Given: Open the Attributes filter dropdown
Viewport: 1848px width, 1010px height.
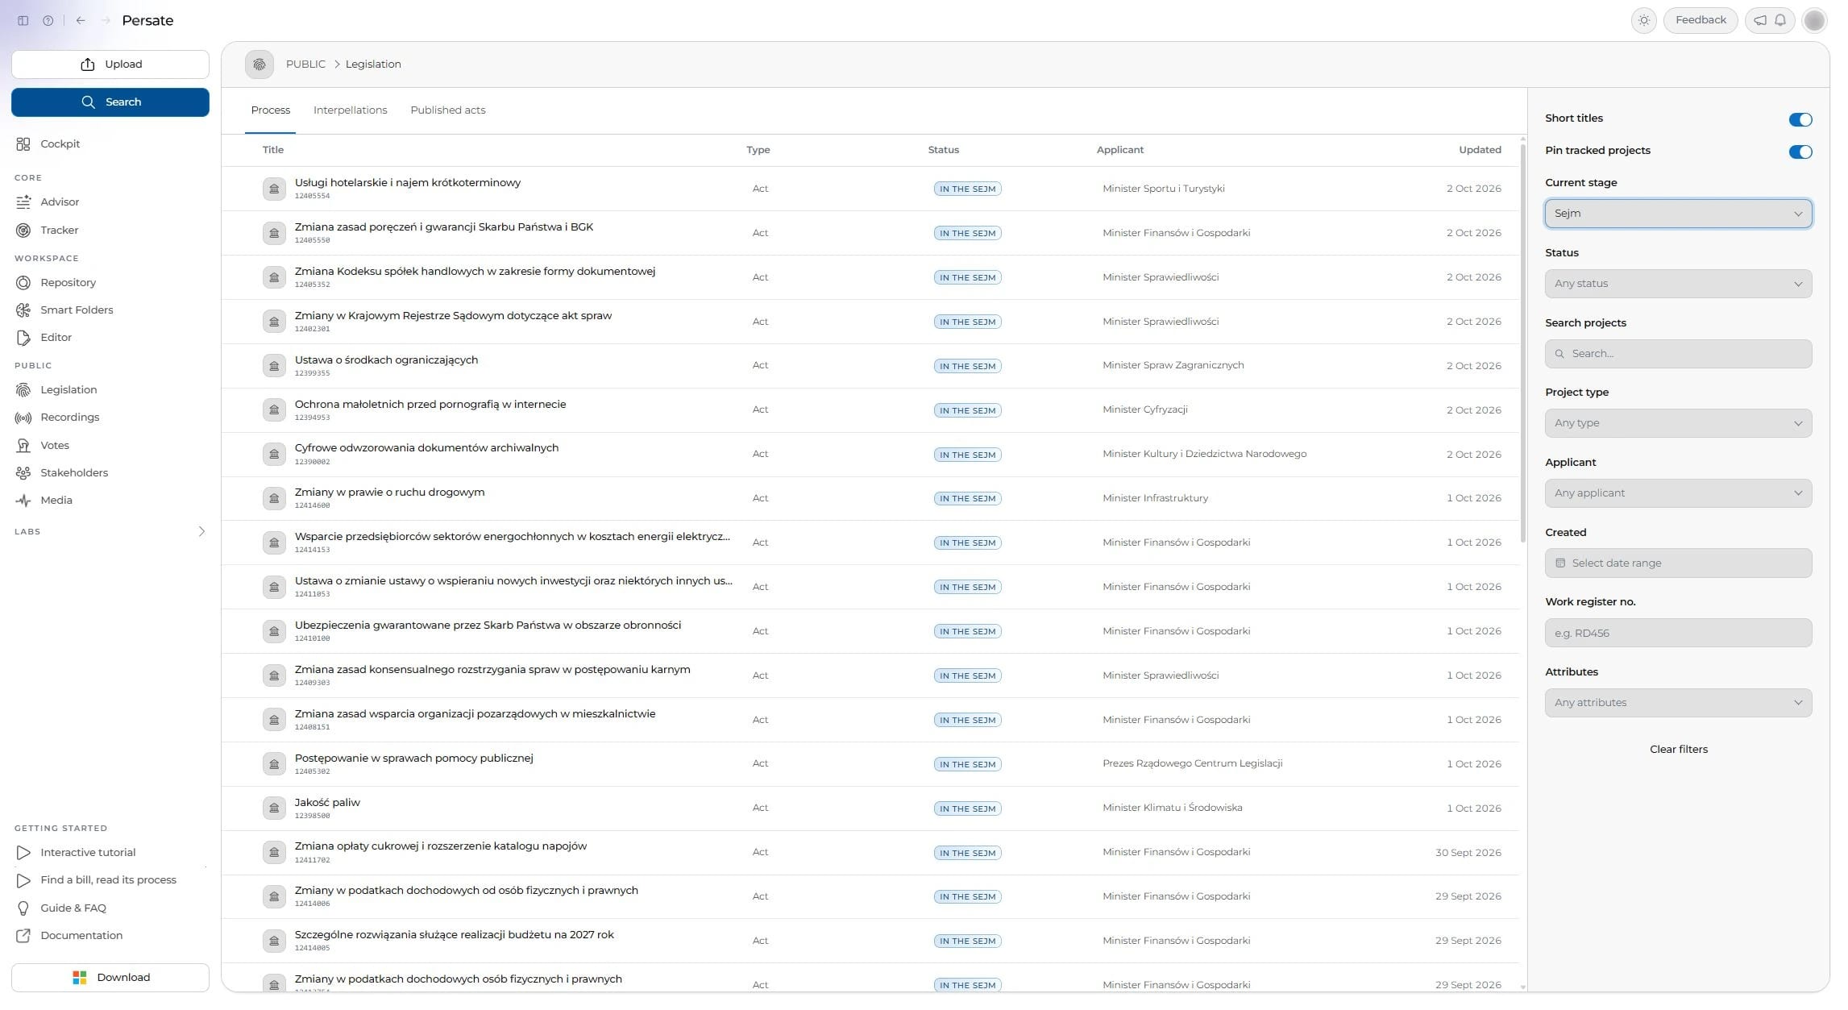Looking at the screenshot, I should (1678, 703).
